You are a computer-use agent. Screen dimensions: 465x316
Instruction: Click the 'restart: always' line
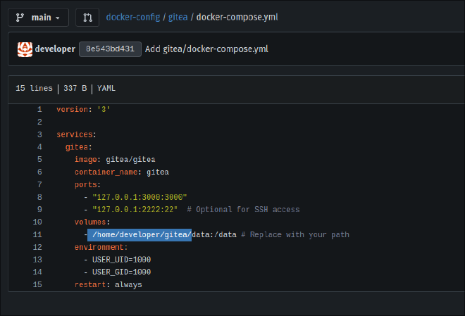(108, 284)
